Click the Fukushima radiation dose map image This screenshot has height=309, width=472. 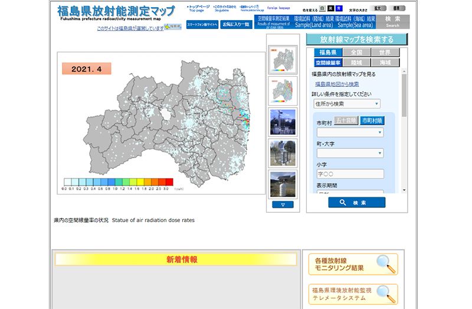click(161, 123)
